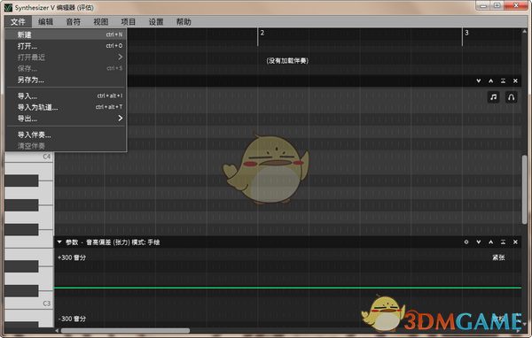The height and width of the screenshot is (338, 532).
Task: Click the up chevron in parameter panel header
Action: point(490,242)
